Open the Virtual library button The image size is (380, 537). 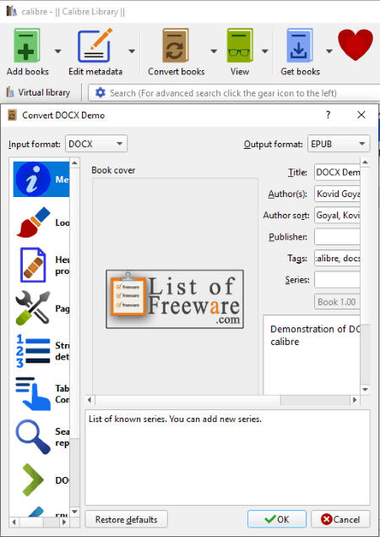tap(38, 92)
